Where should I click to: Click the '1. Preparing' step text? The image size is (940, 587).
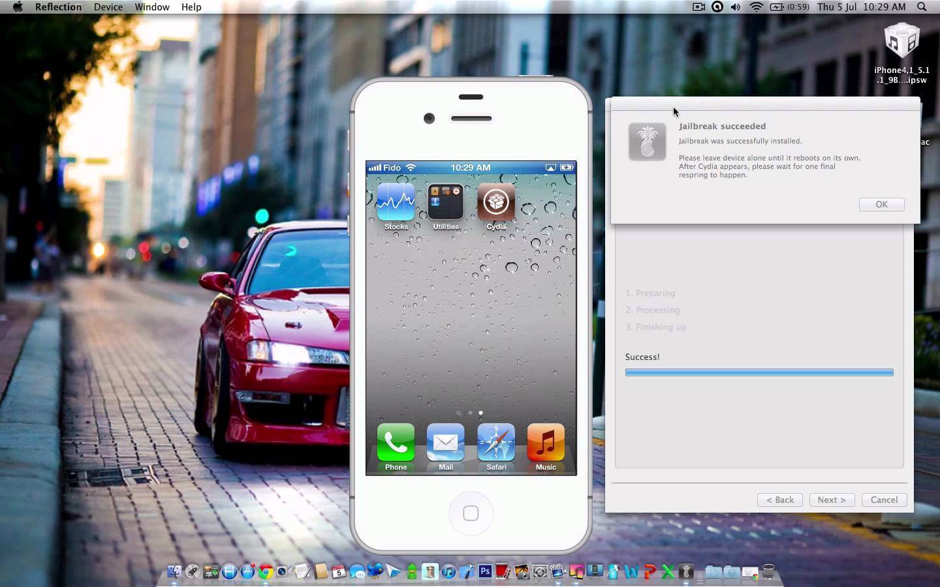tap(650, 293)
